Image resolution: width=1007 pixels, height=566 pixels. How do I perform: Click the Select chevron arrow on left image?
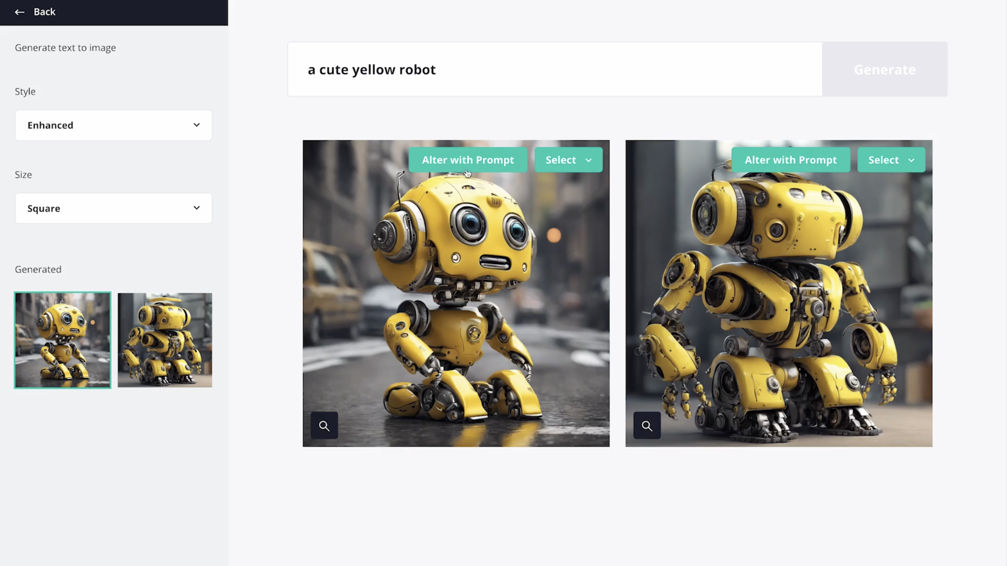[588, 160]
